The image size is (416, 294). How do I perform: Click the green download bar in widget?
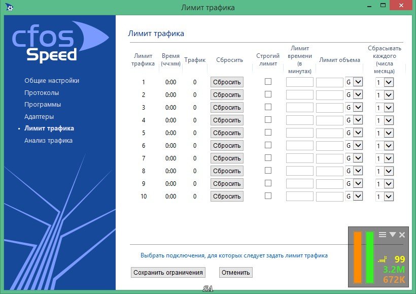click(370, 257)
